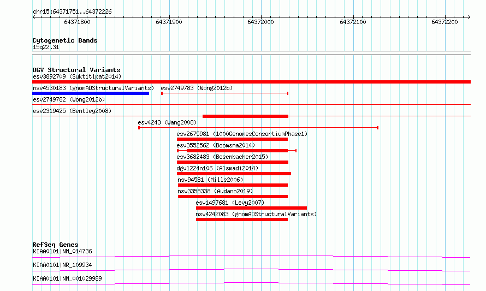The width and height of the screenshot is (486, 291).
Task: Open esv2675981 (1000GenomesConsortiumPhase1) label
Action: pyautogui.click(x=242, y=134)
